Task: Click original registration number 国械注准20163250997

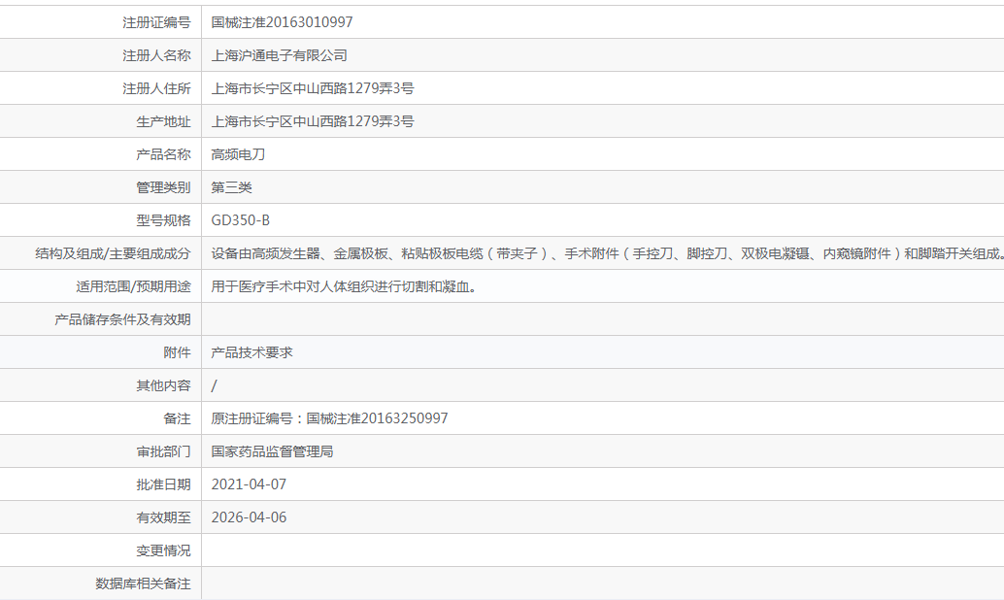Action: [x=330, y=418]
